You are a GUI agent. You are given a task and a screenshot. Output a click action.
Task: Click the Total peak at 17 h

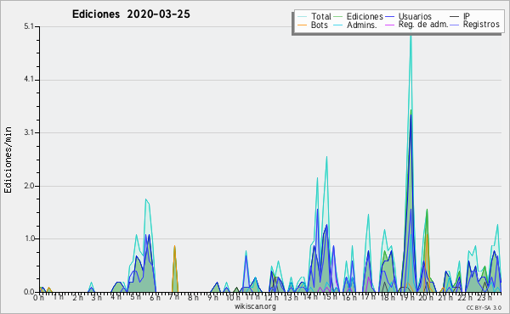368,215
